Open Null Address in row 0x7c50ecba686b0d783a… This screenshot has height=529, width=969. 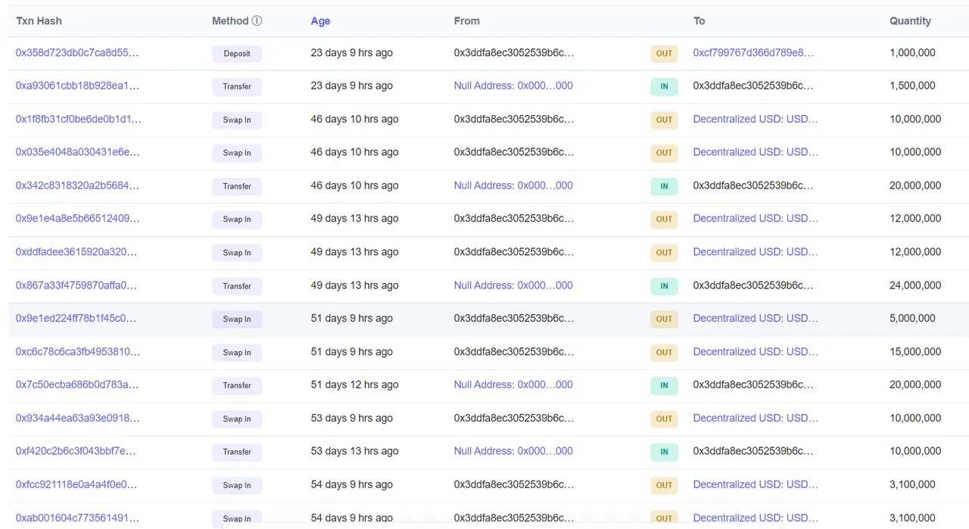513,384
